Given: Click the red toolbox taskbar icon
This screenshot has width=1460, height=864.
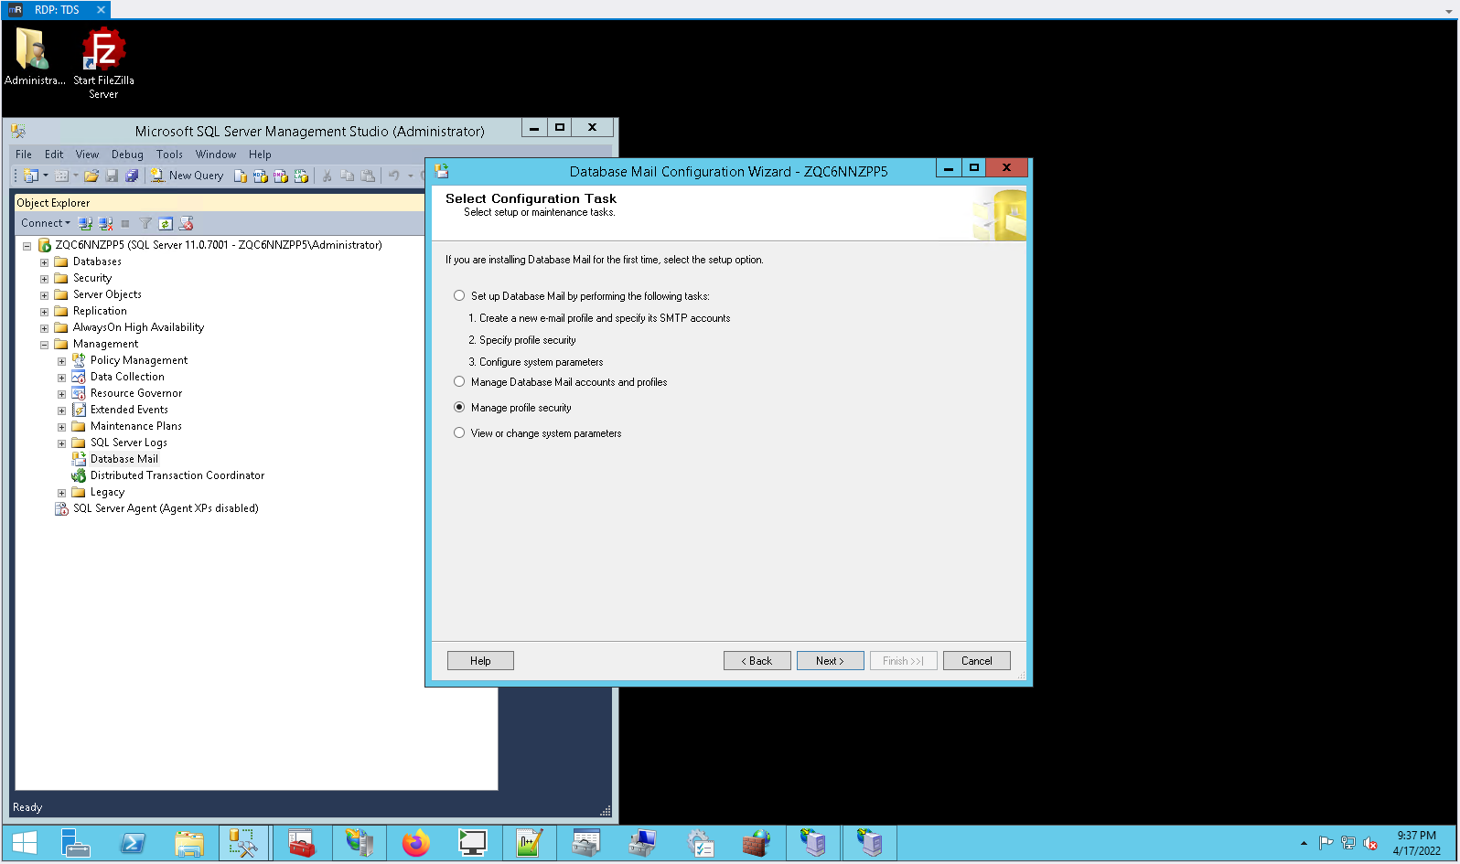Looking at the screenshot, I should [301, 843].
